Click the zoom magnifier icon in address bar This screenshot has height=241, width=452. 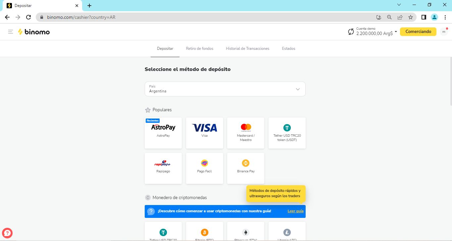coord(389,17)
